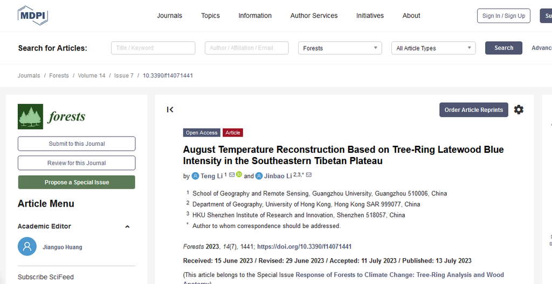Open the Forests journal dropdown
Viewport: 552px width, 284px height.
click(x=340, y=48)
